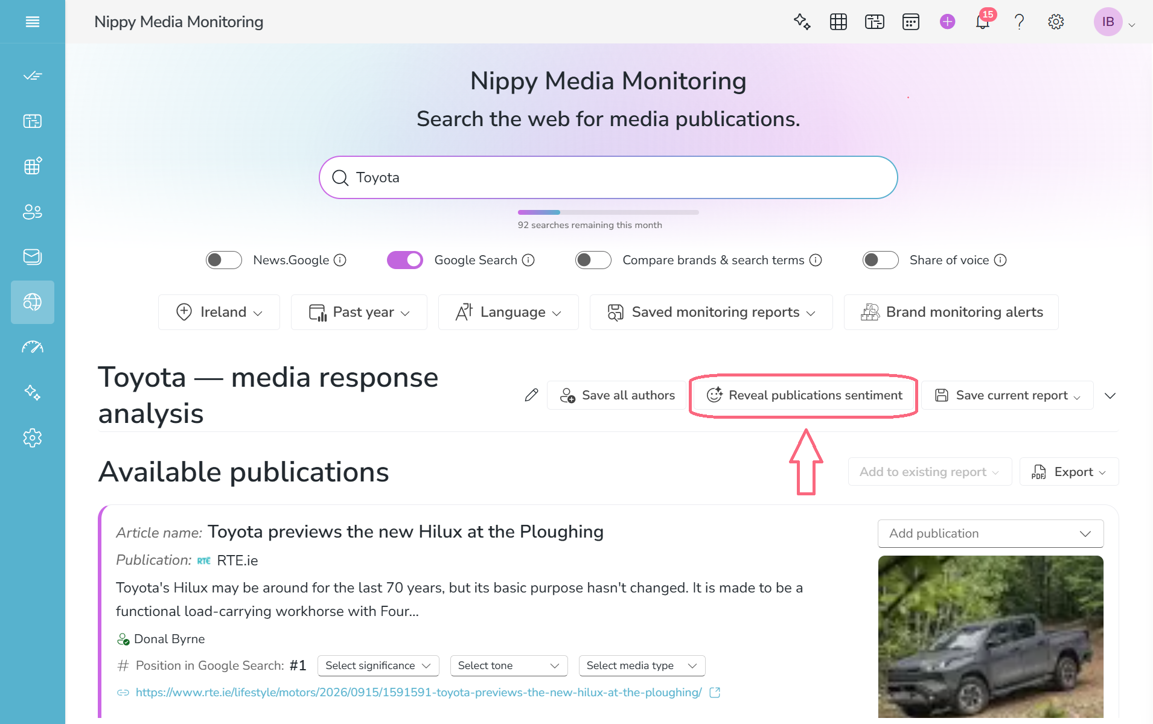Image resolution: width=1153 pixels, height=724 pixels.
Task: Click the News.Google info icon
Action: coord(340,260)
